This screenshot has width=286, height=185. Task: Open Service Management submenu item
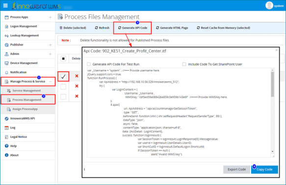click(x=26, y=91)
